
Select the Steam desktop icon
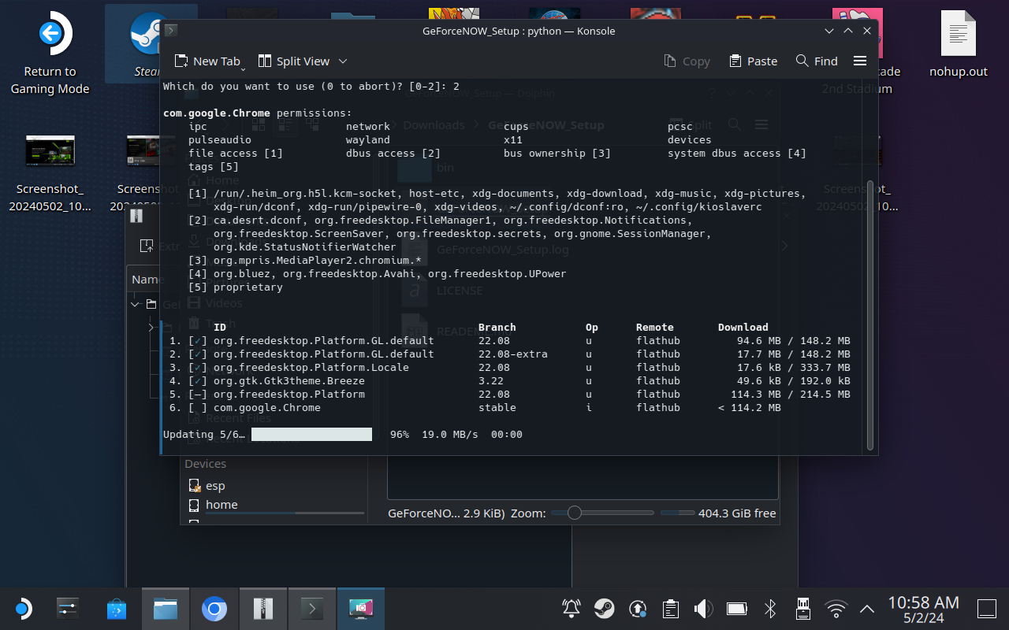click(147, 46)
